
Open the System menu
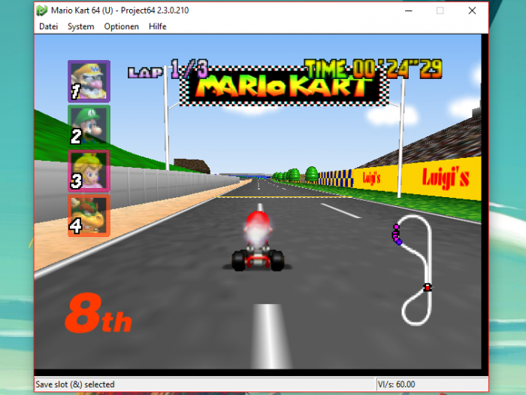coord(80,26)
